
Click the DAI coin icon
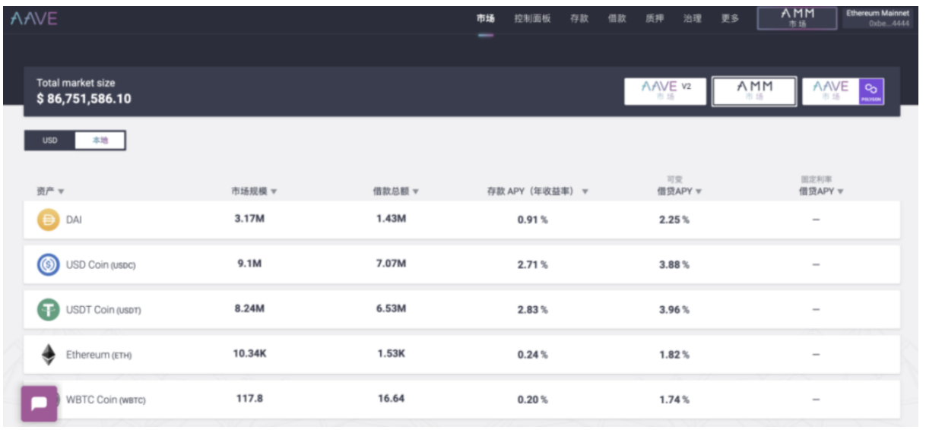pyautogui.click(x=48, y=220)
